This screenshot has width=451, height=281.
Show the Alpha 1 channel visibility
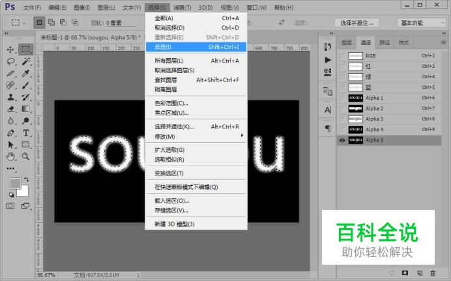pyautogui.click(x=342, y=98)
